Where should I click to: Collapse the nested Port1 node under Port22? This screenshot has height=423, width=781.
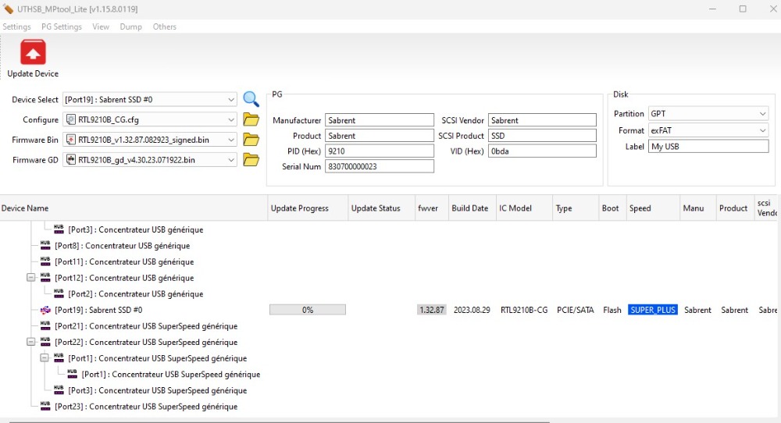[45, 358]
